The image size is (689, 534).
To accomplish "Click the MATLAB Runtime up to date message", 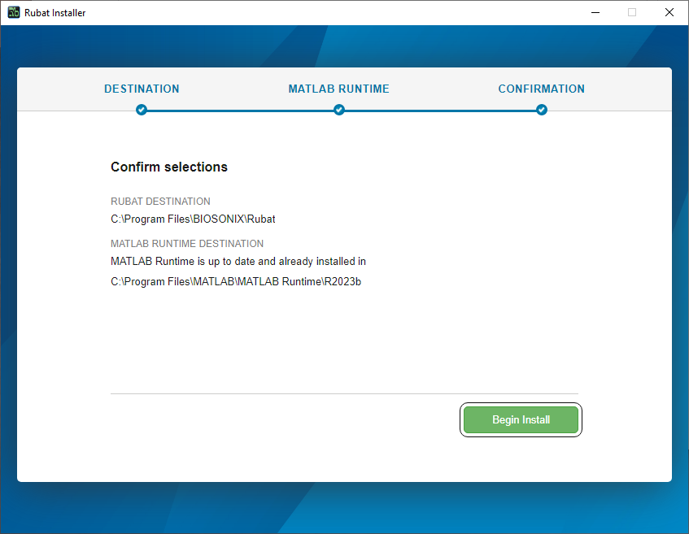I will [x=238, y=261].
